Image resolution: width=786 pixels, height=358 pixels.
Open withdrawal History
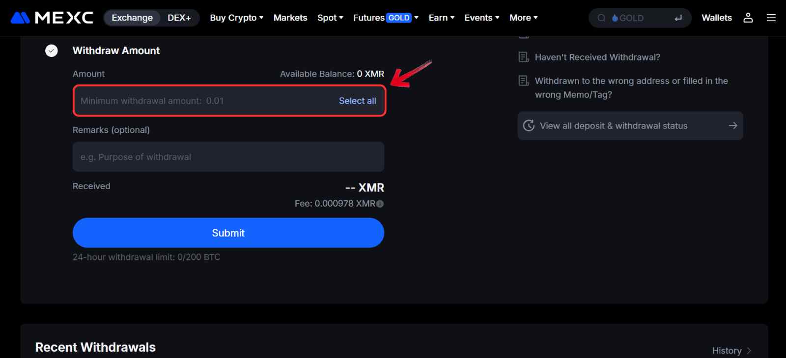[x=727, y=350]
